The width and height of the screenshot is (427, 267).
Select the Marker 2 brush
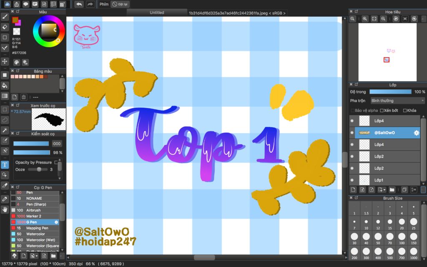click(x=35, y=216)
